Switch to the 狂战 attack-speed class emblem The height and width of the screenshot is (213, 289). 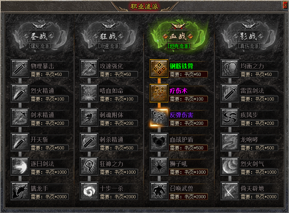click(x=109, y=36)
